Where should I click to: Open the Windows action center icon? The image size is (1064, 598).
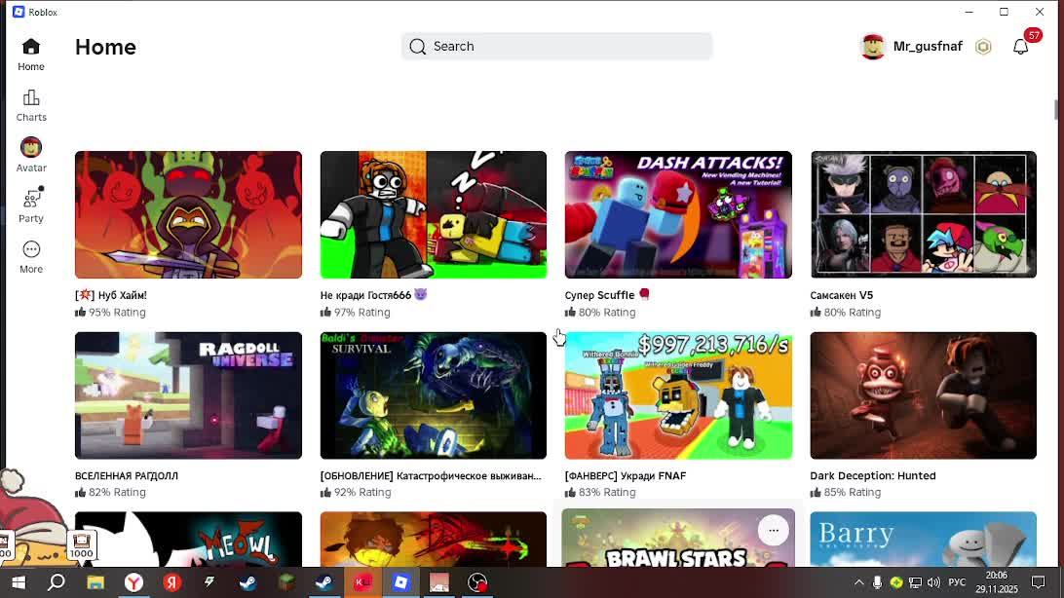[1039, 582]
